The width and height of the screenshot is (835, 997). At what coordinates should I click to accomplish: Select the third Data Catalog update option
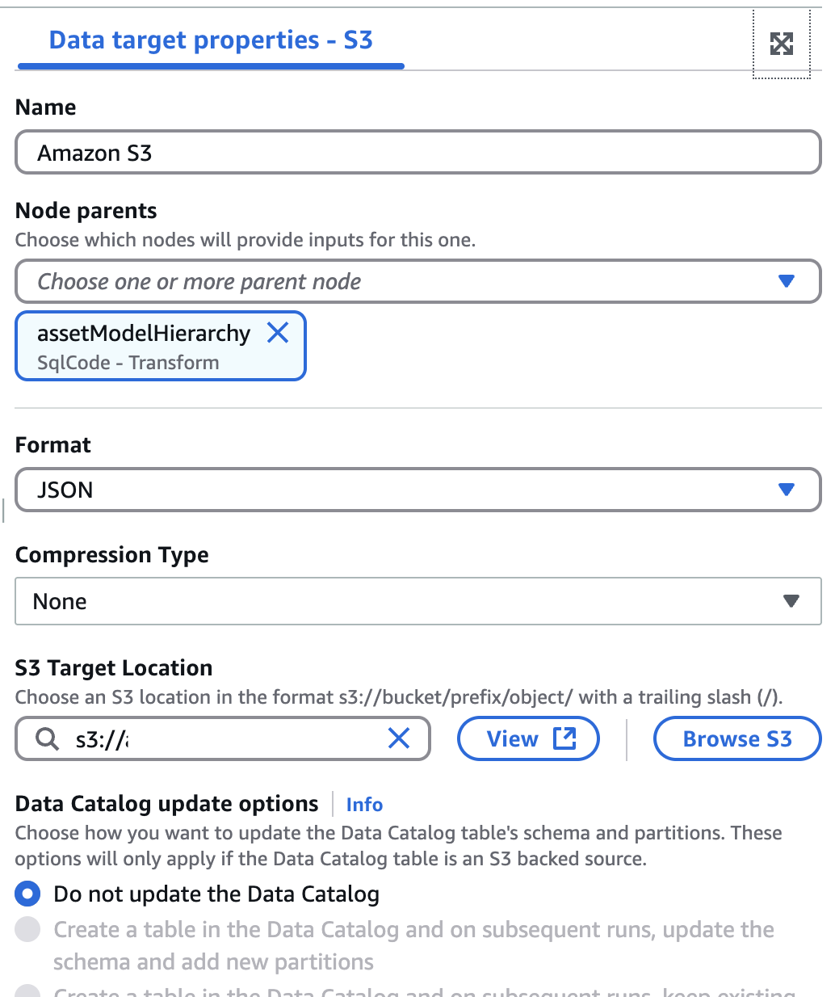click(27, 992)
